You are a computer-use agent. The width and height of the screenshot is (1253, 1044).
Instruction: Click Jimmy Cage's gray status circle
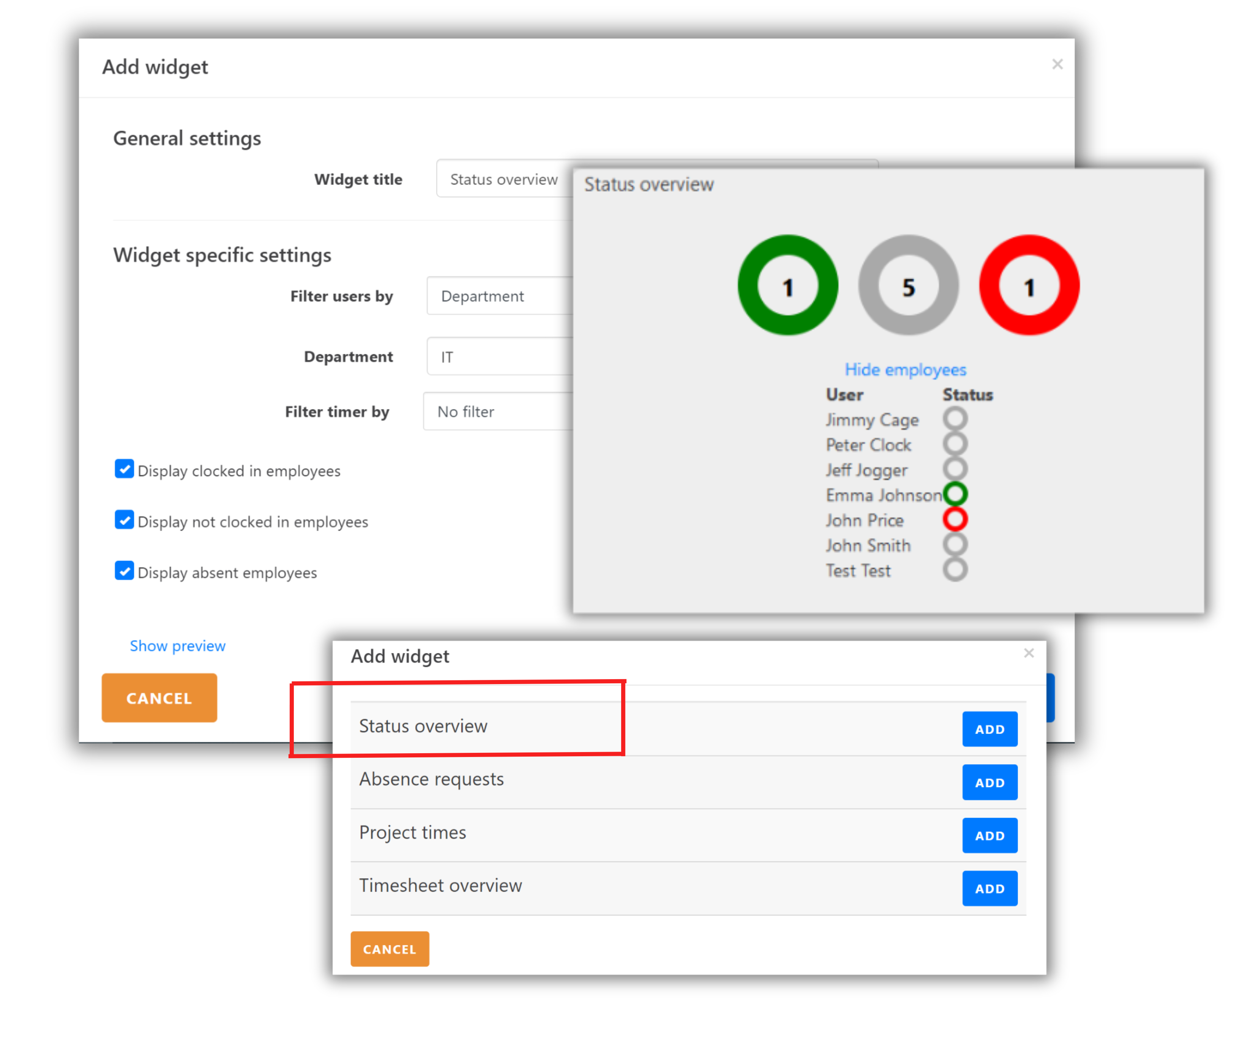[x=955, y=419]
